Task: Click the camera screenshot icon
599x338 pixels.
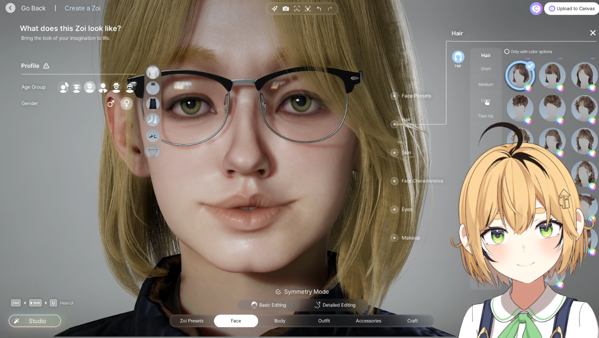Action: 285,8
